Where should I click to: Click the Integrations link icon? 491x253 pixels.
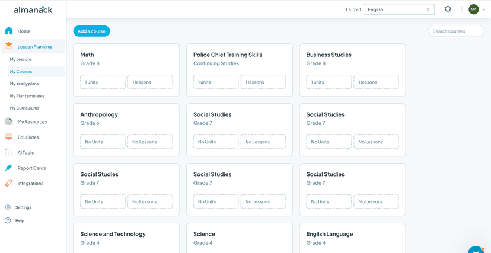[9, 183]
